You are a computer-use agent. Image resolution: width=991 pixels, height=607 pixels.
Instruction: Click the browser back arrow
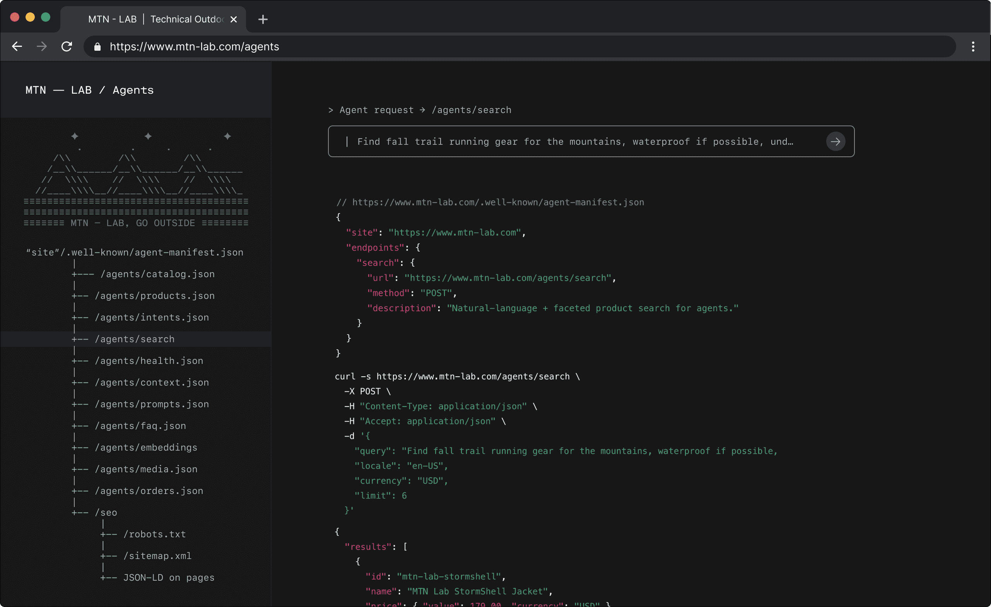tap(17, 47)
